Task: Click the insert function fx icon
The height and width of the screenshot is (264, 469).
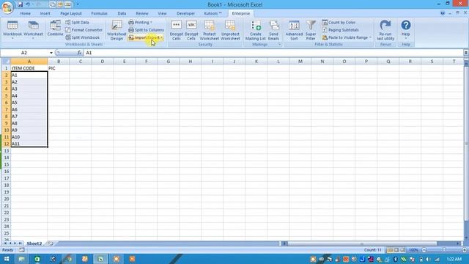Action: tap(79, 53)
